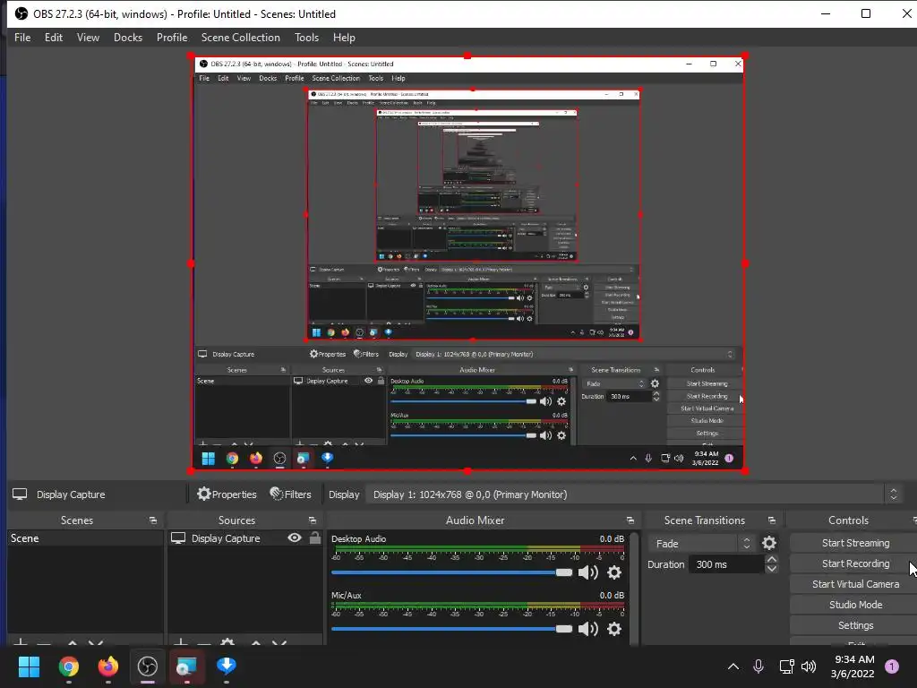This screenshot has height=688, width=917.
Task: Open Firefox from the taskbar
Action: click(107, 666)
